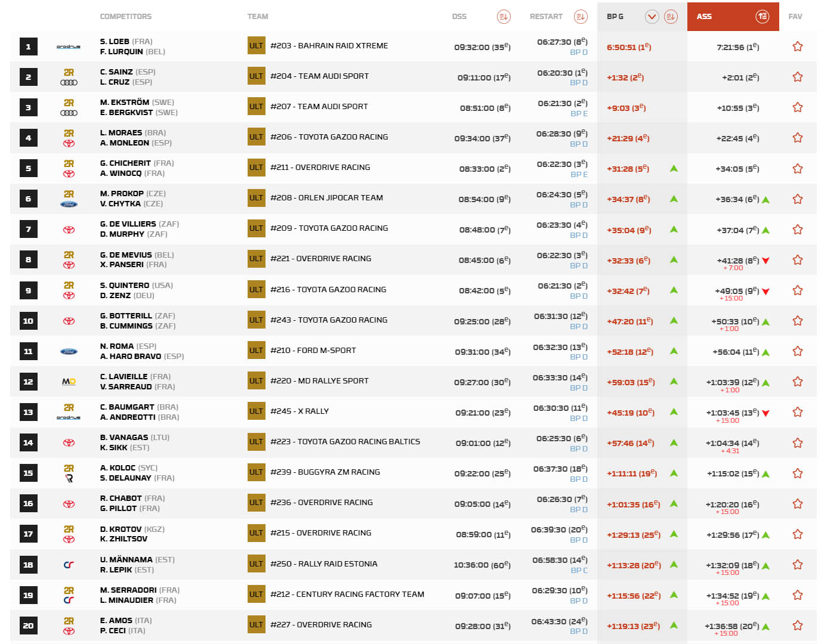Click the Audi logo beside C. Sainz
This screenshot has height=644, width=821.
click(69, 82)
